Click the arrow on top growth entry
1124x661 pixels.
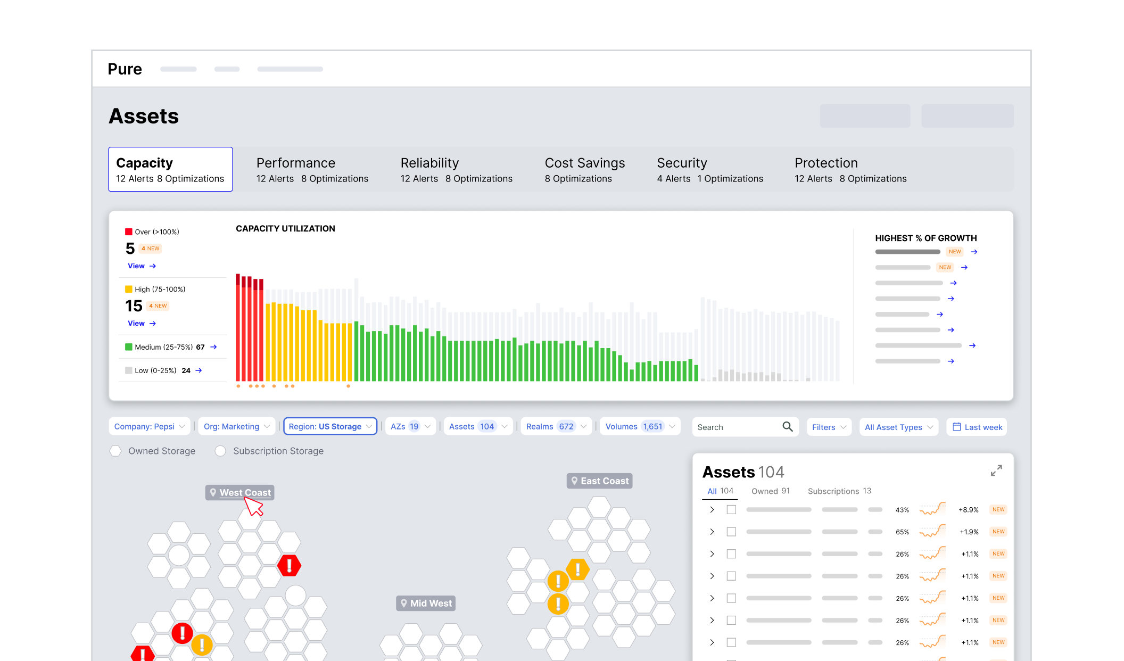tap(974, 252)
